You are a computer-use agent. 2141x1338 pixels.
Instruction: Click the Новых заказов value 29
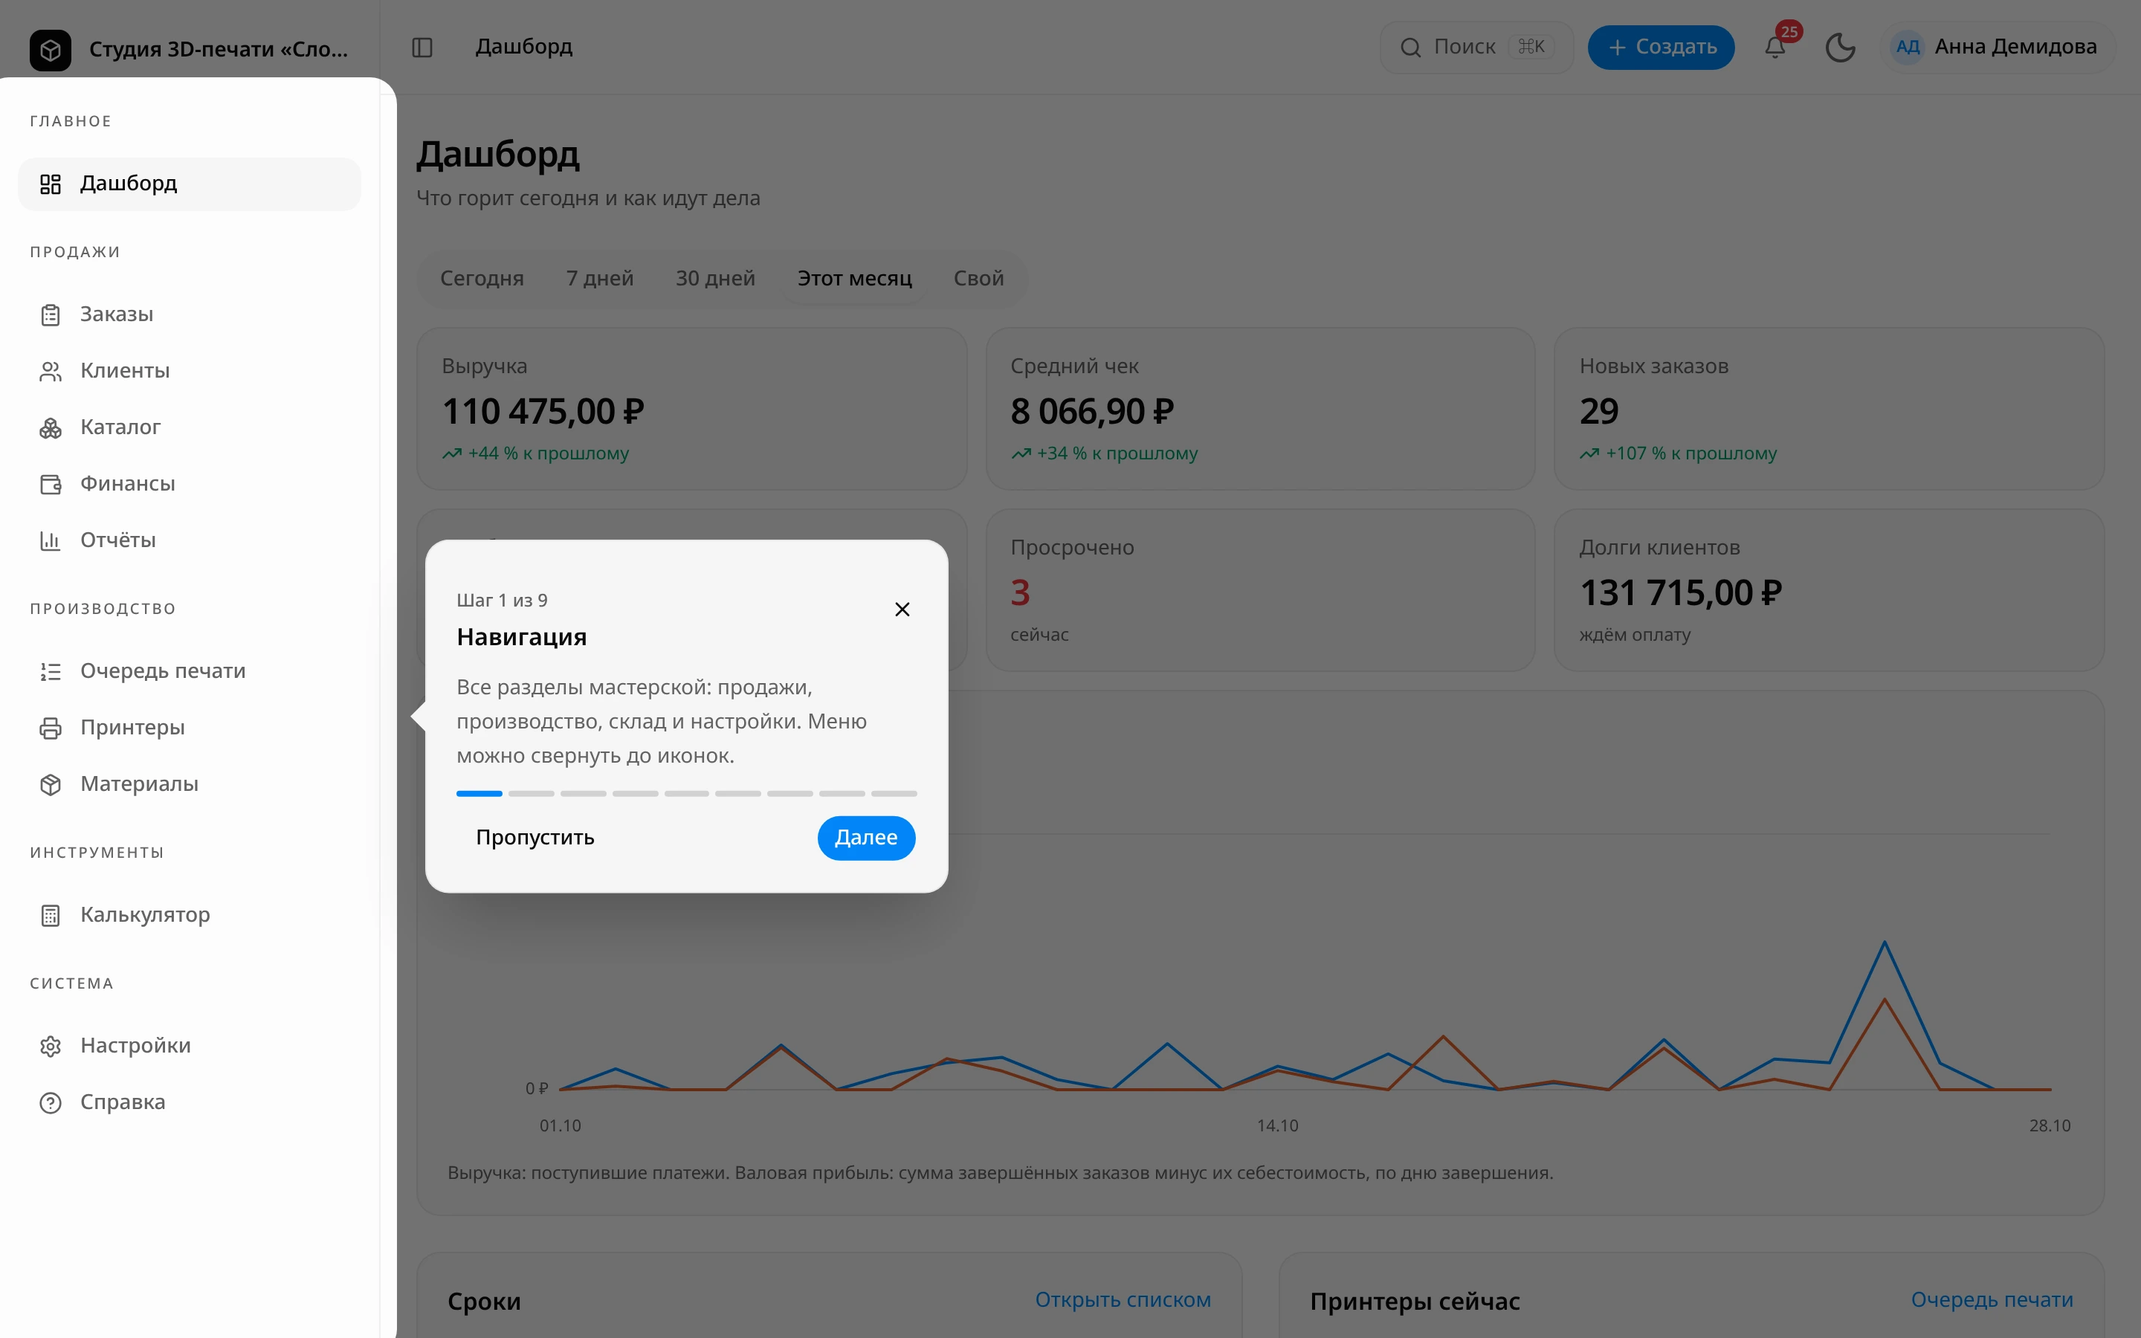pyautogui.click(x=1598, y=412)
